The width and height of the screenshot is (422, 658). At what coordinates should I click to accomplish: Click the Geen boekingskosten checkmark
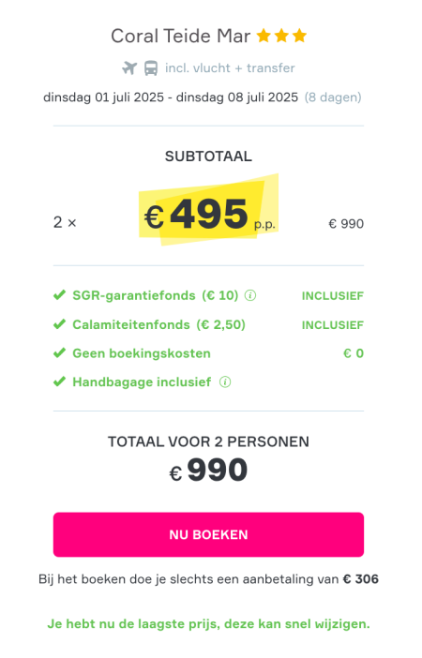60,353
